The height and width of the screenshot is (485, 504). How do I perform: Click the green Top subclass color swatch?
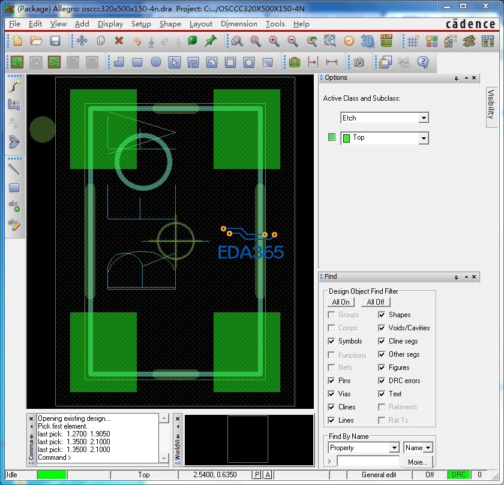(332, 137)
